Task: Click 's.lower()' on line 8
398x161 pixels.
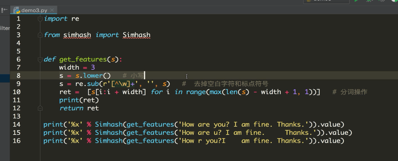Action: coord(93,76)
